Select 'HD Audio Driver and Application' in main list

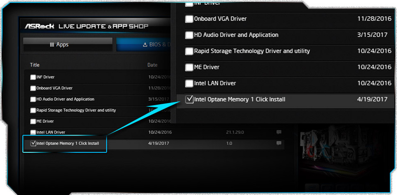click(x=65, y=99)
